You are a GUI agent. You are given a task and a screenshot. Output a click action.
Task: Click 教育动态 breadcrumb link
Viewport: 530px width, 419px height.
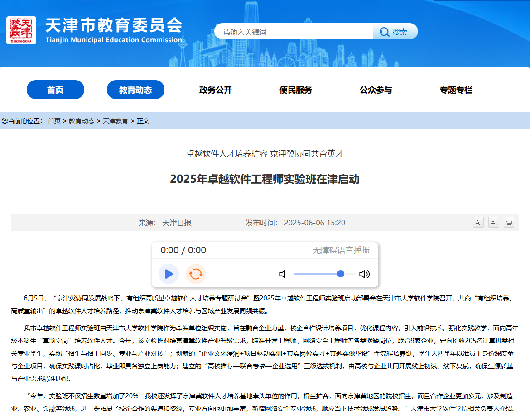[x=82, y=121]
